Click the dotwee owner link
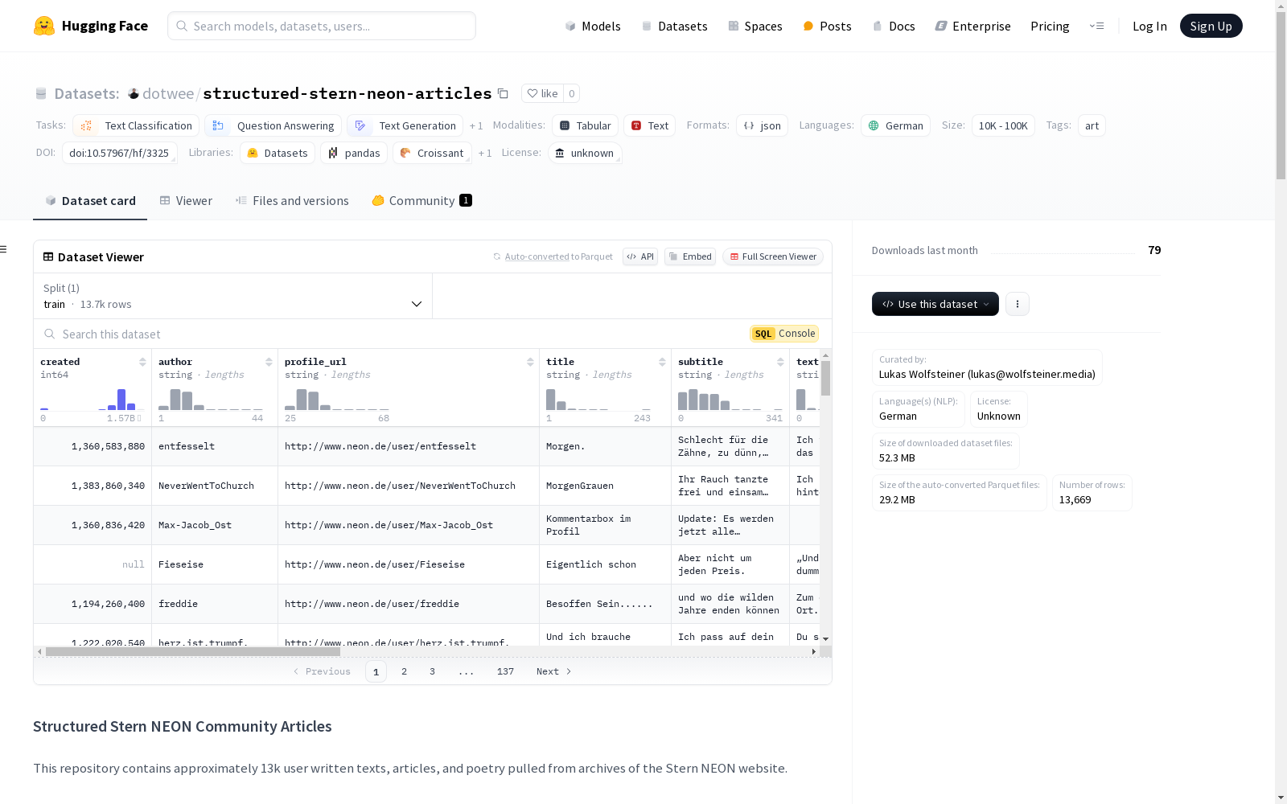The height and width of the screenshot is (804, 1287). [168, 93]
